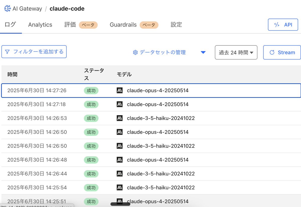Click the funnel filter icon
This screenshot has height=207, width=301.
(x=8, y=52)
